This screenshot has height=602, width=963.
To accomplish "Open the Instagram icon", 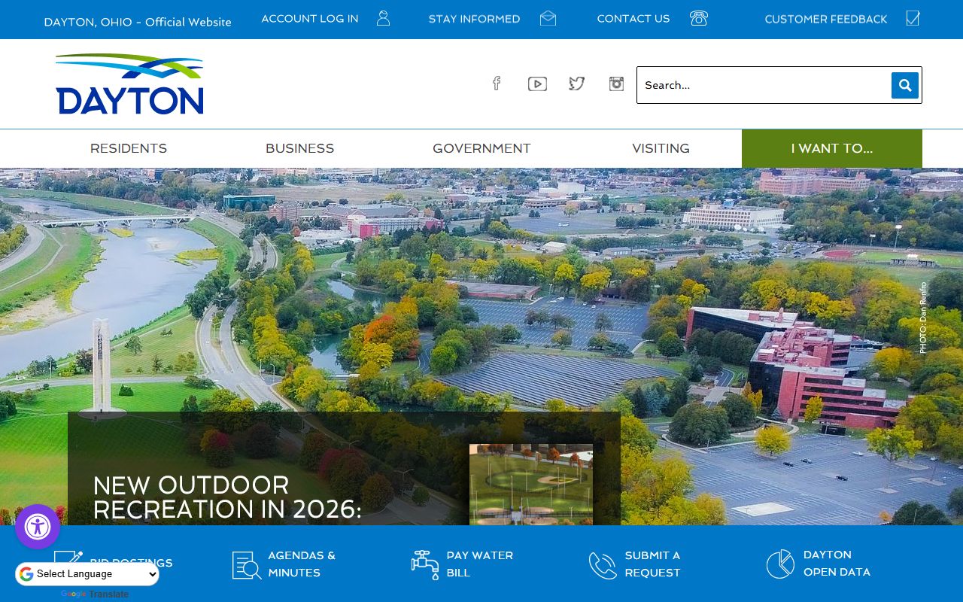I will pyautogui.click(x=616, y=84).
